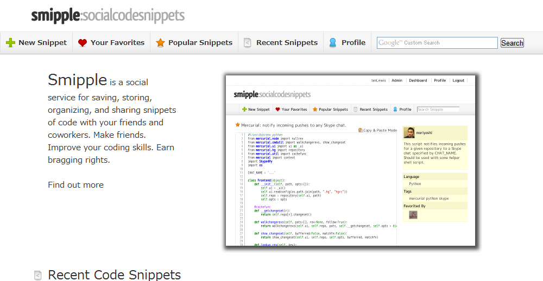Click the Search button
Screen dimensions: 543x281
pyautogui.click(x=512, y=43)
